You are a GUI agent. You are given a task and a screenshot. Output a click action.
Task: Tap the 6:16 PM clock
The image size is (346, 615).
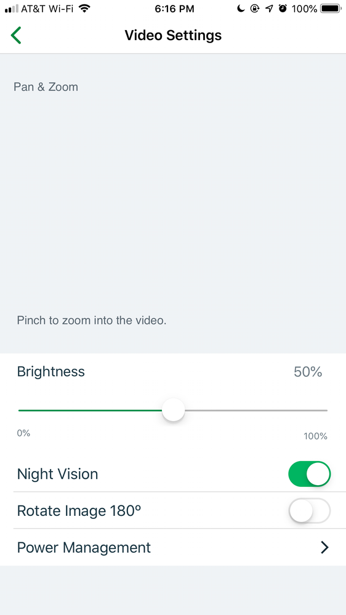tap(174, 9)
